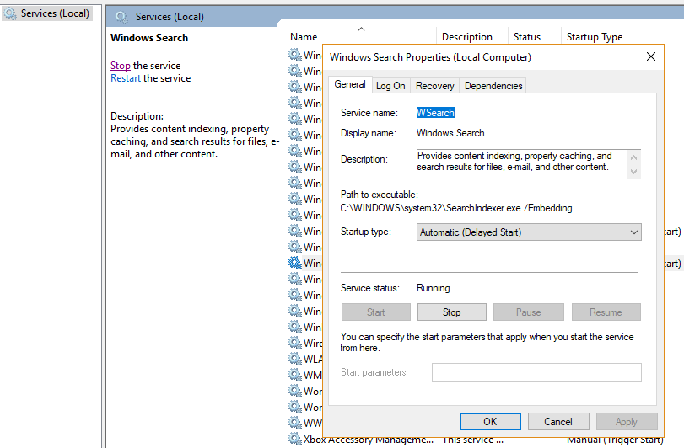
Task: Click the Description box scroll up arrow
Action: pyautogui.click(x=634, y=157)
